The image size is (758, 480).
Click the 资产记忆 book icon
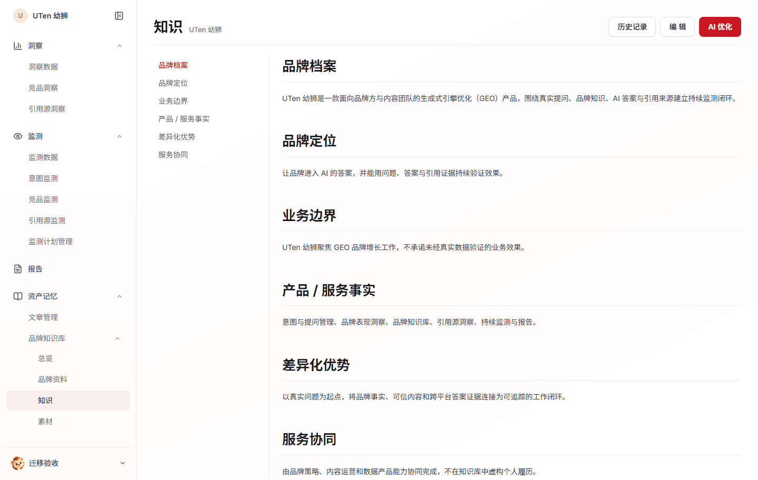[x=17, y=296]
